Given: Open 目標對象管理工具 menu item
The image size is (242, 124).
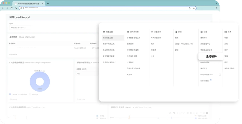Looking at the screenshot, I should 133,38.
